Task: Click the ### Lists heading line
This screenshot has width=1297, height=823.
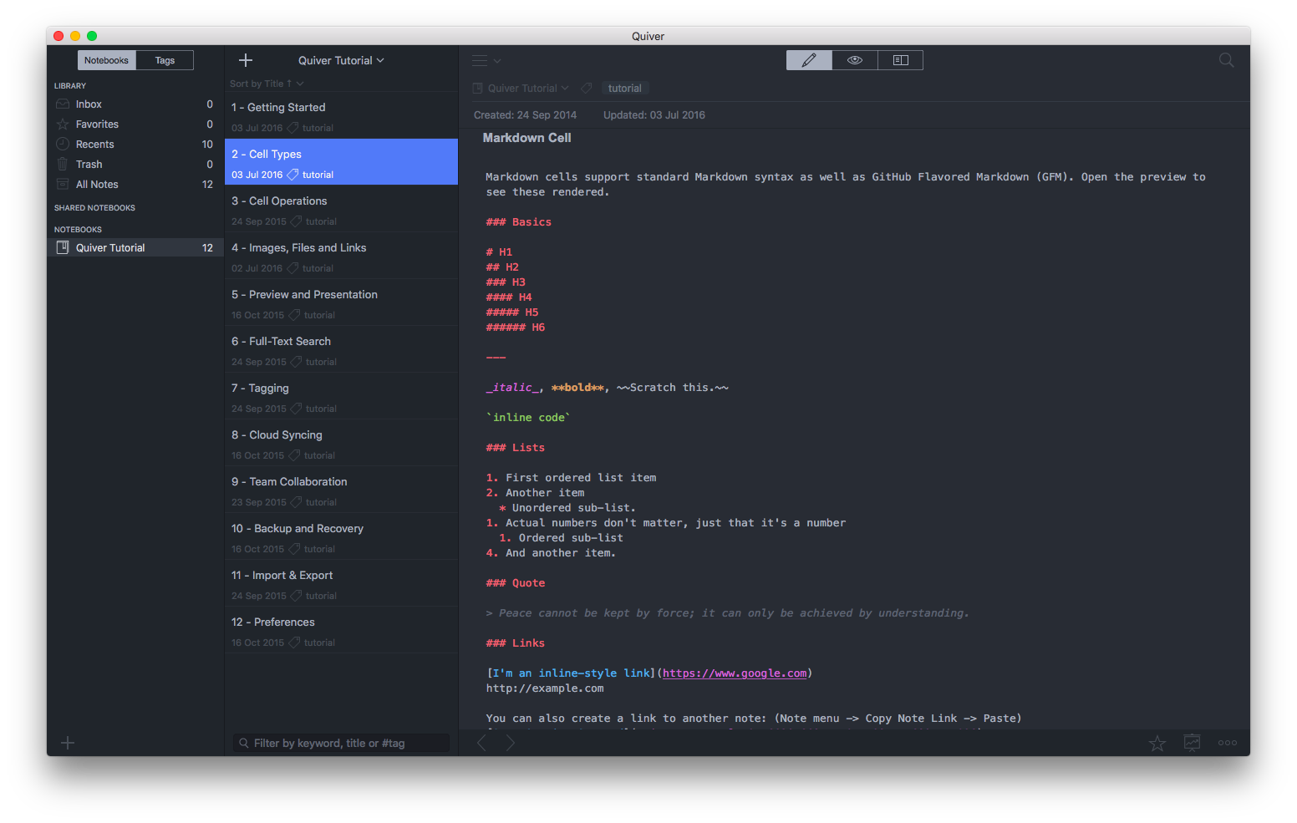Action: (x=515, y=448)
